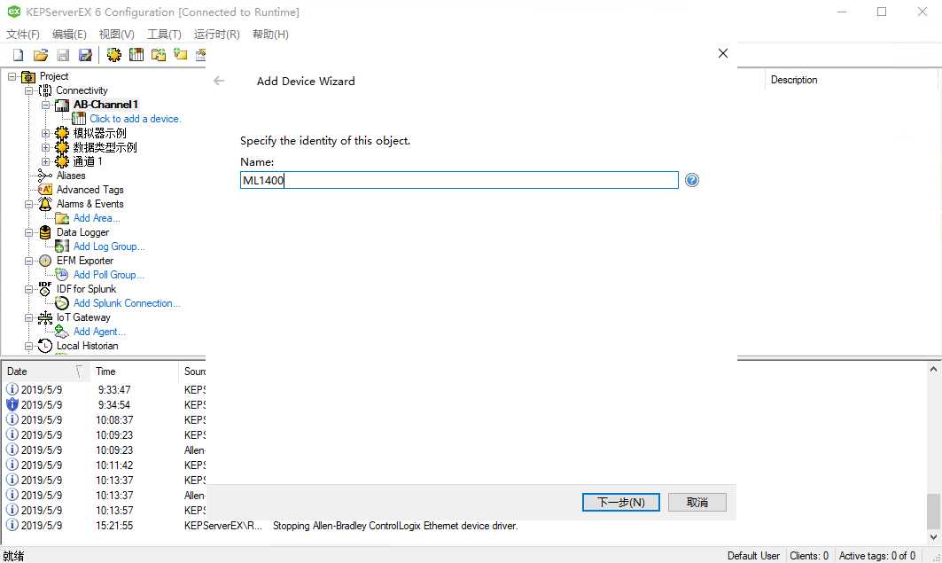This screenshot has width=942, height=563.
Task: Collapse the Alarms & Events node
Action: coord(28,204)
